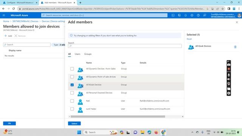
Task: Select All Kiosk Devices in Selected list
Action: tap(213, 47)
